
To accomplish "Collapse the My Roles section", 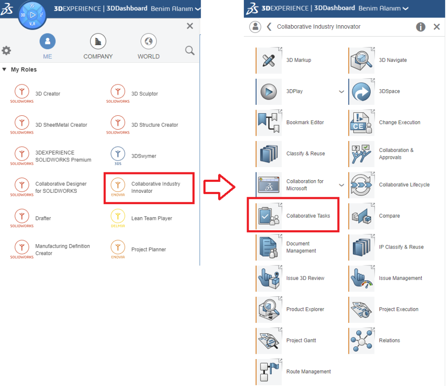I will pyautogui.click(x=4, y=70).
